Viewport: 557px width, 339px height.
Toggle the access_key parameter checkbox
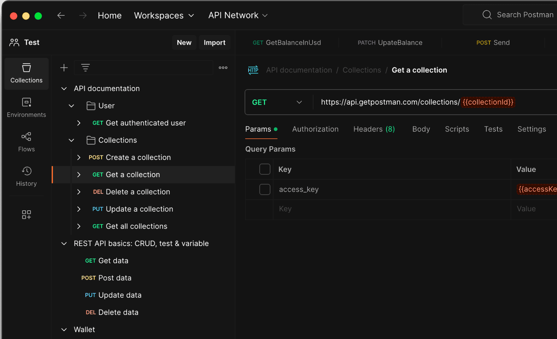coord(265,189)
